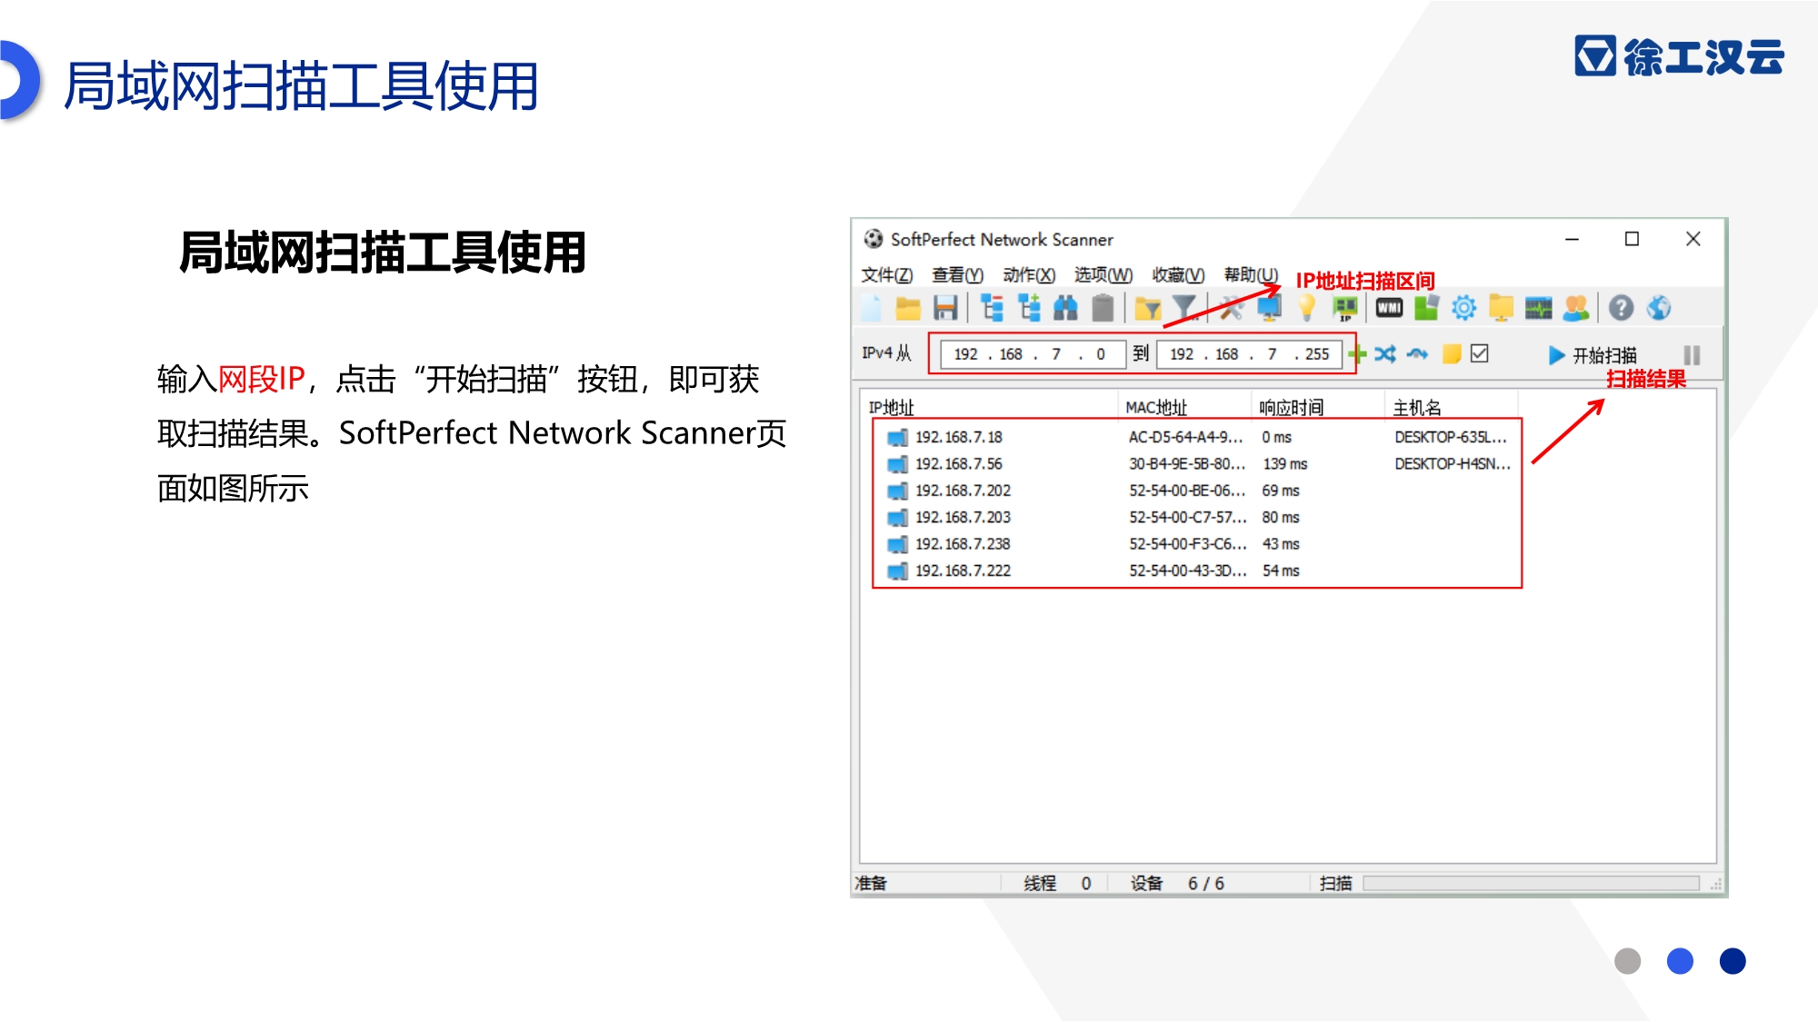Open the blue gear settings icon
Viewport: 1818px width, 1022px height.
click(x=1463, y=309)
